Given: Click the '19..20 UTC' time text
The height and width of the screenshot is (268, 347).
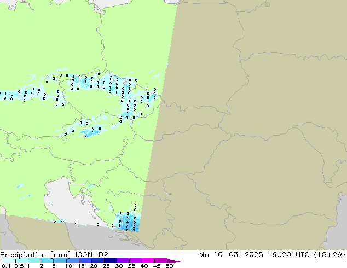Looking at the screenshot, I should click(x=288, y=255).
